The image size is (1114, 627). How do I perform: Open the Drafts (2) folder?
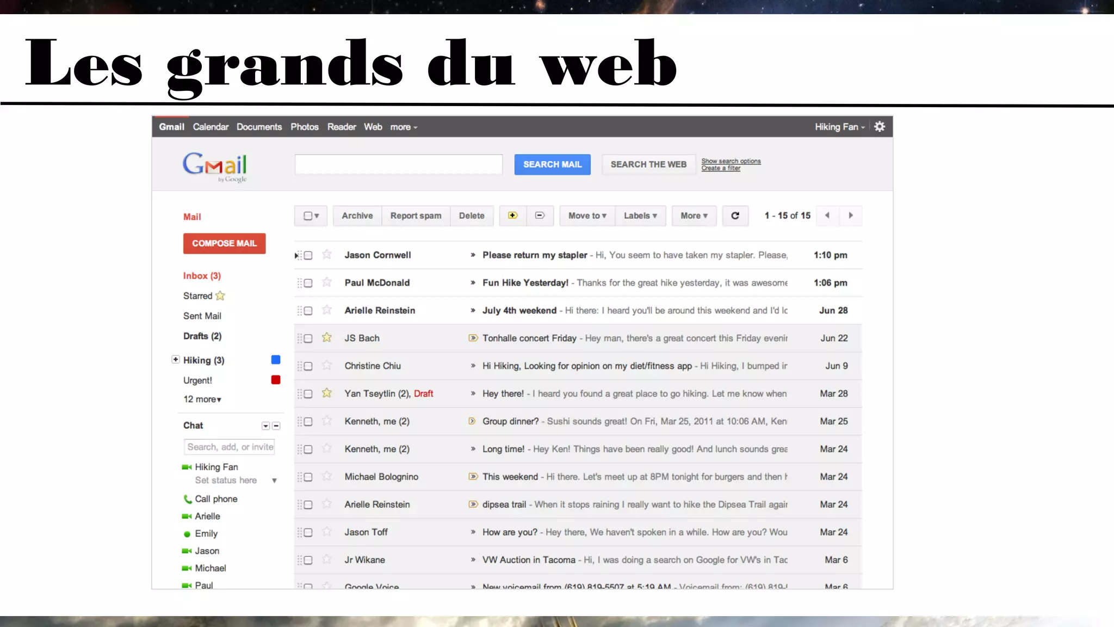pyautogui.click(x=202, y=336)
